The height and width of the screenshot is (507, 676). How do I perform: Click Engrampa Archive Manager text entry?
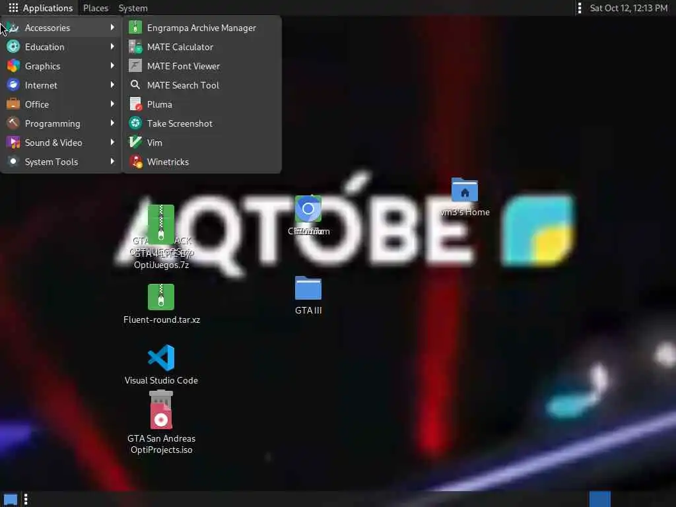(201, 28)
